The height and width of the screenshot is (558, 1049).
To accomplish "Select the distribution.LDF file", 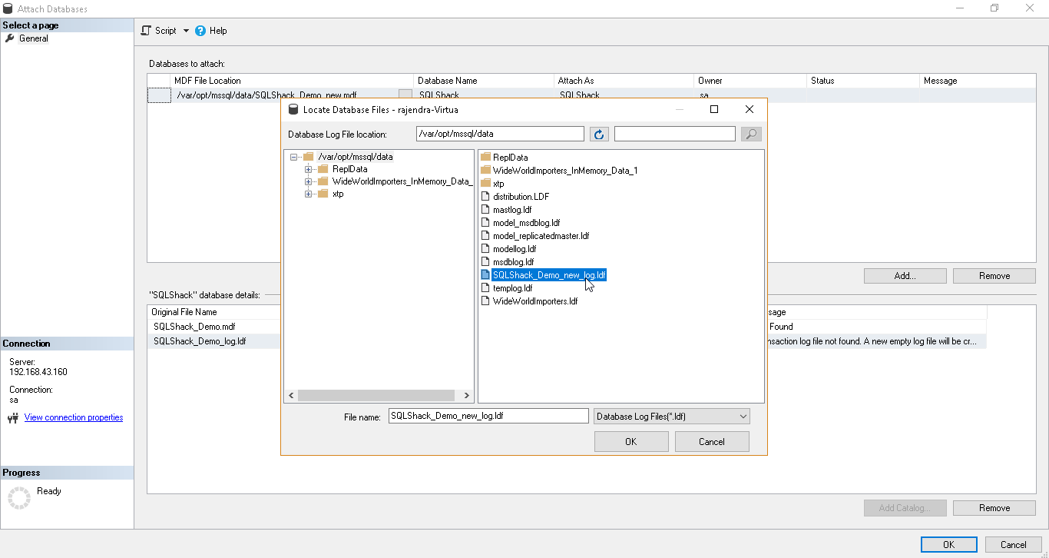I will coord(521,197).
